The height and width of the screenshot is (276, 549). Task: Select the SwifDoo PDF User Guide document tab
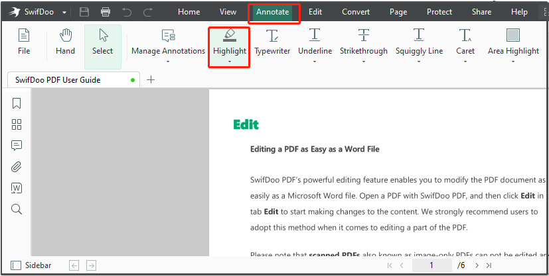pyautogui.click(x=74, y=80)
